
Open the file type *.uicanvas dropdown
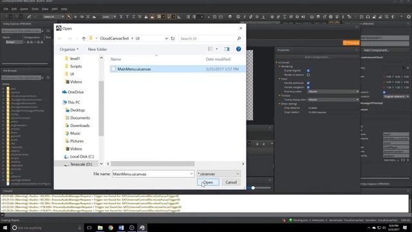coord(219,174)
